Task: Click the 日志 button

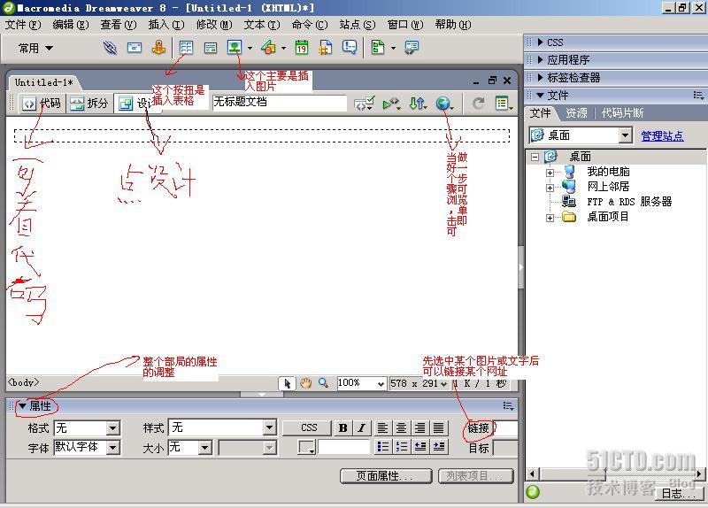Action: tap(679, 494)
